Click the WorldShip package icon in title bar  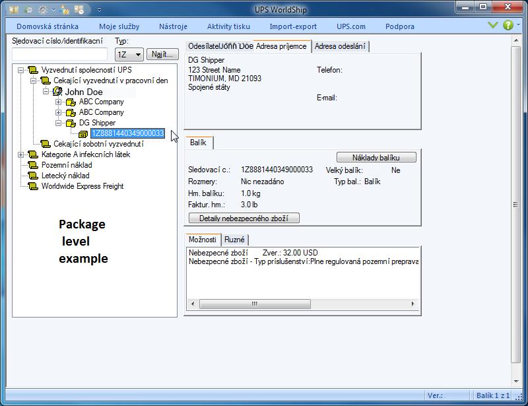click(x=14, y=10)
